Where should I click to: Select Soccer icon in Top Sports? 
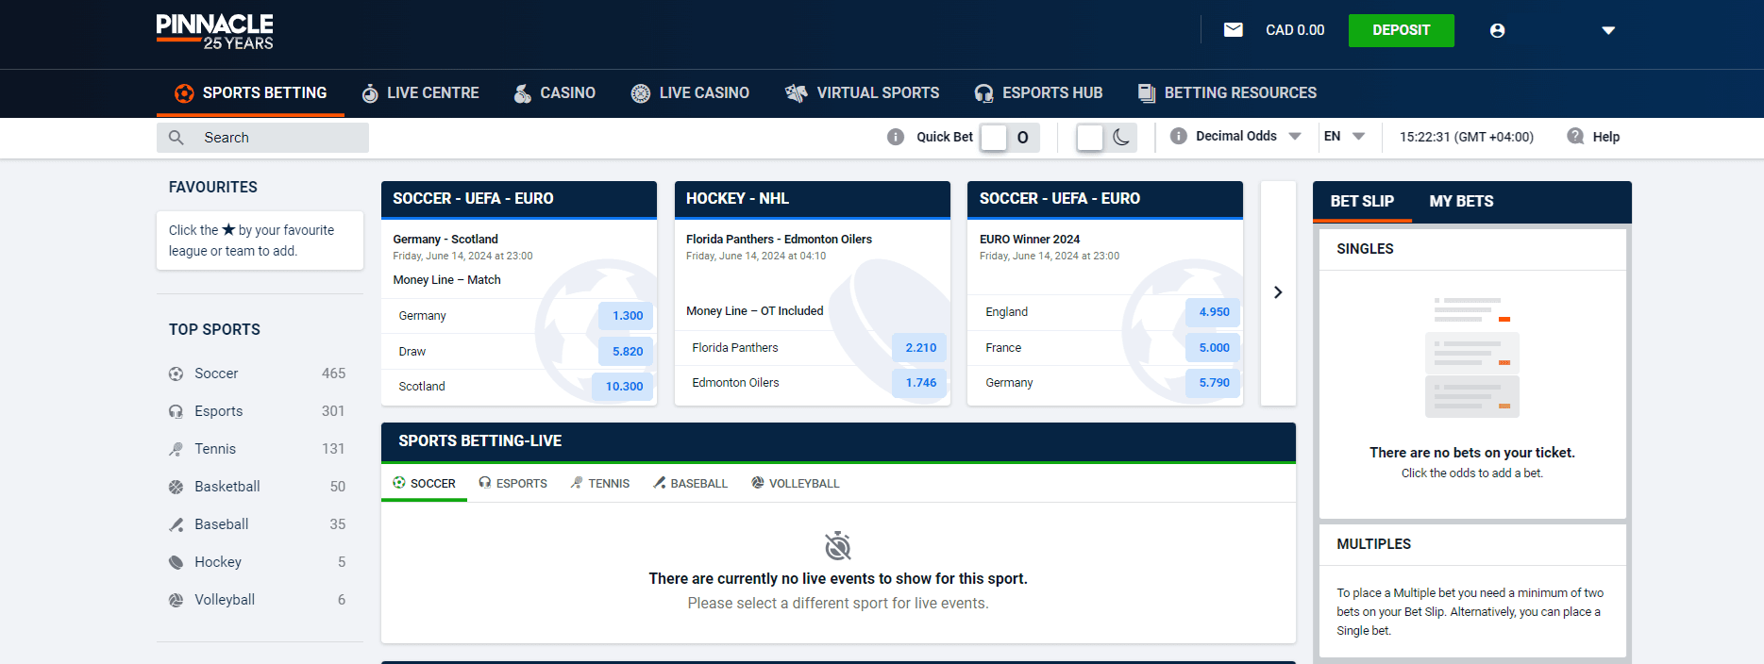click(x=176, y=373)
